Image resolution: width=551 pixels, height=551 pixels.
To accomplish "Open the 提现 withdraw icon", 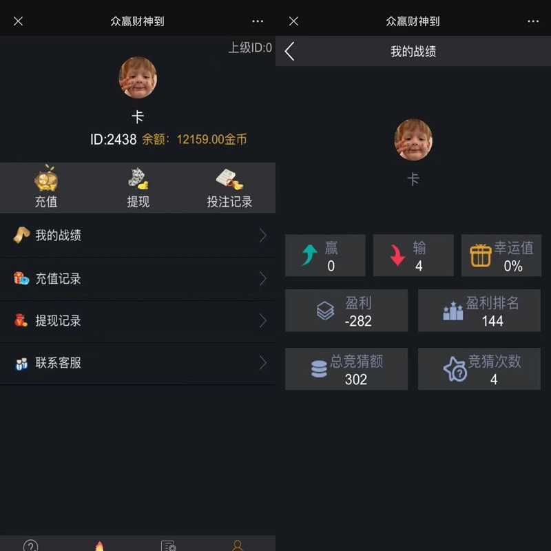I will click(138, 178).
